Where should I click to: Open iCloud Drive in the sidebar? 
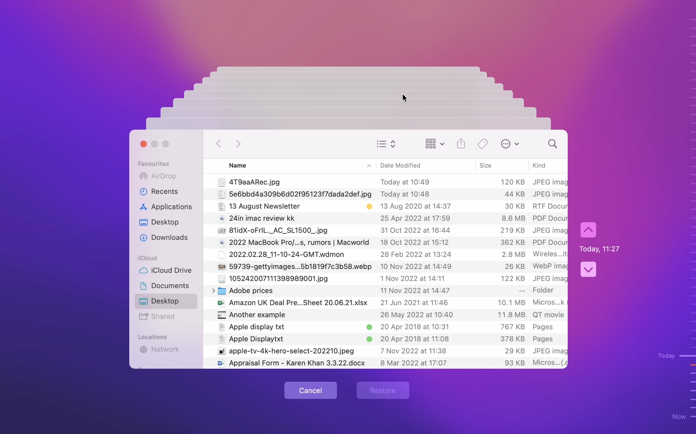[x=166, y=270]
